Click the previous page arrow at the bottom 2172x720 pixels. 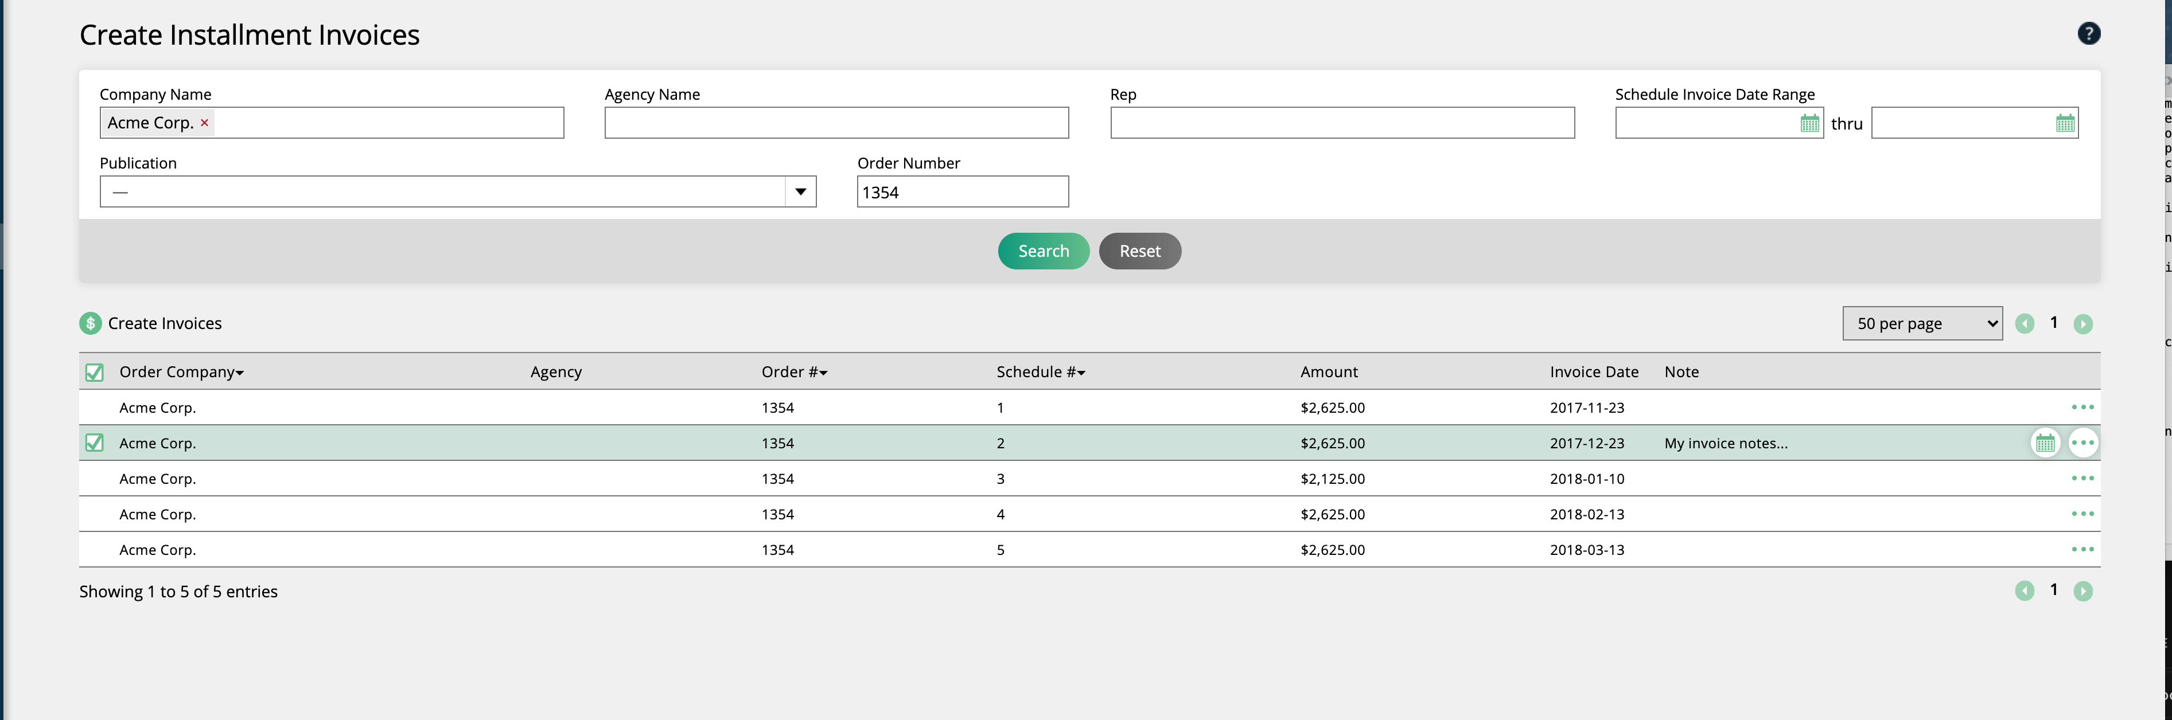click(2025, 590)
